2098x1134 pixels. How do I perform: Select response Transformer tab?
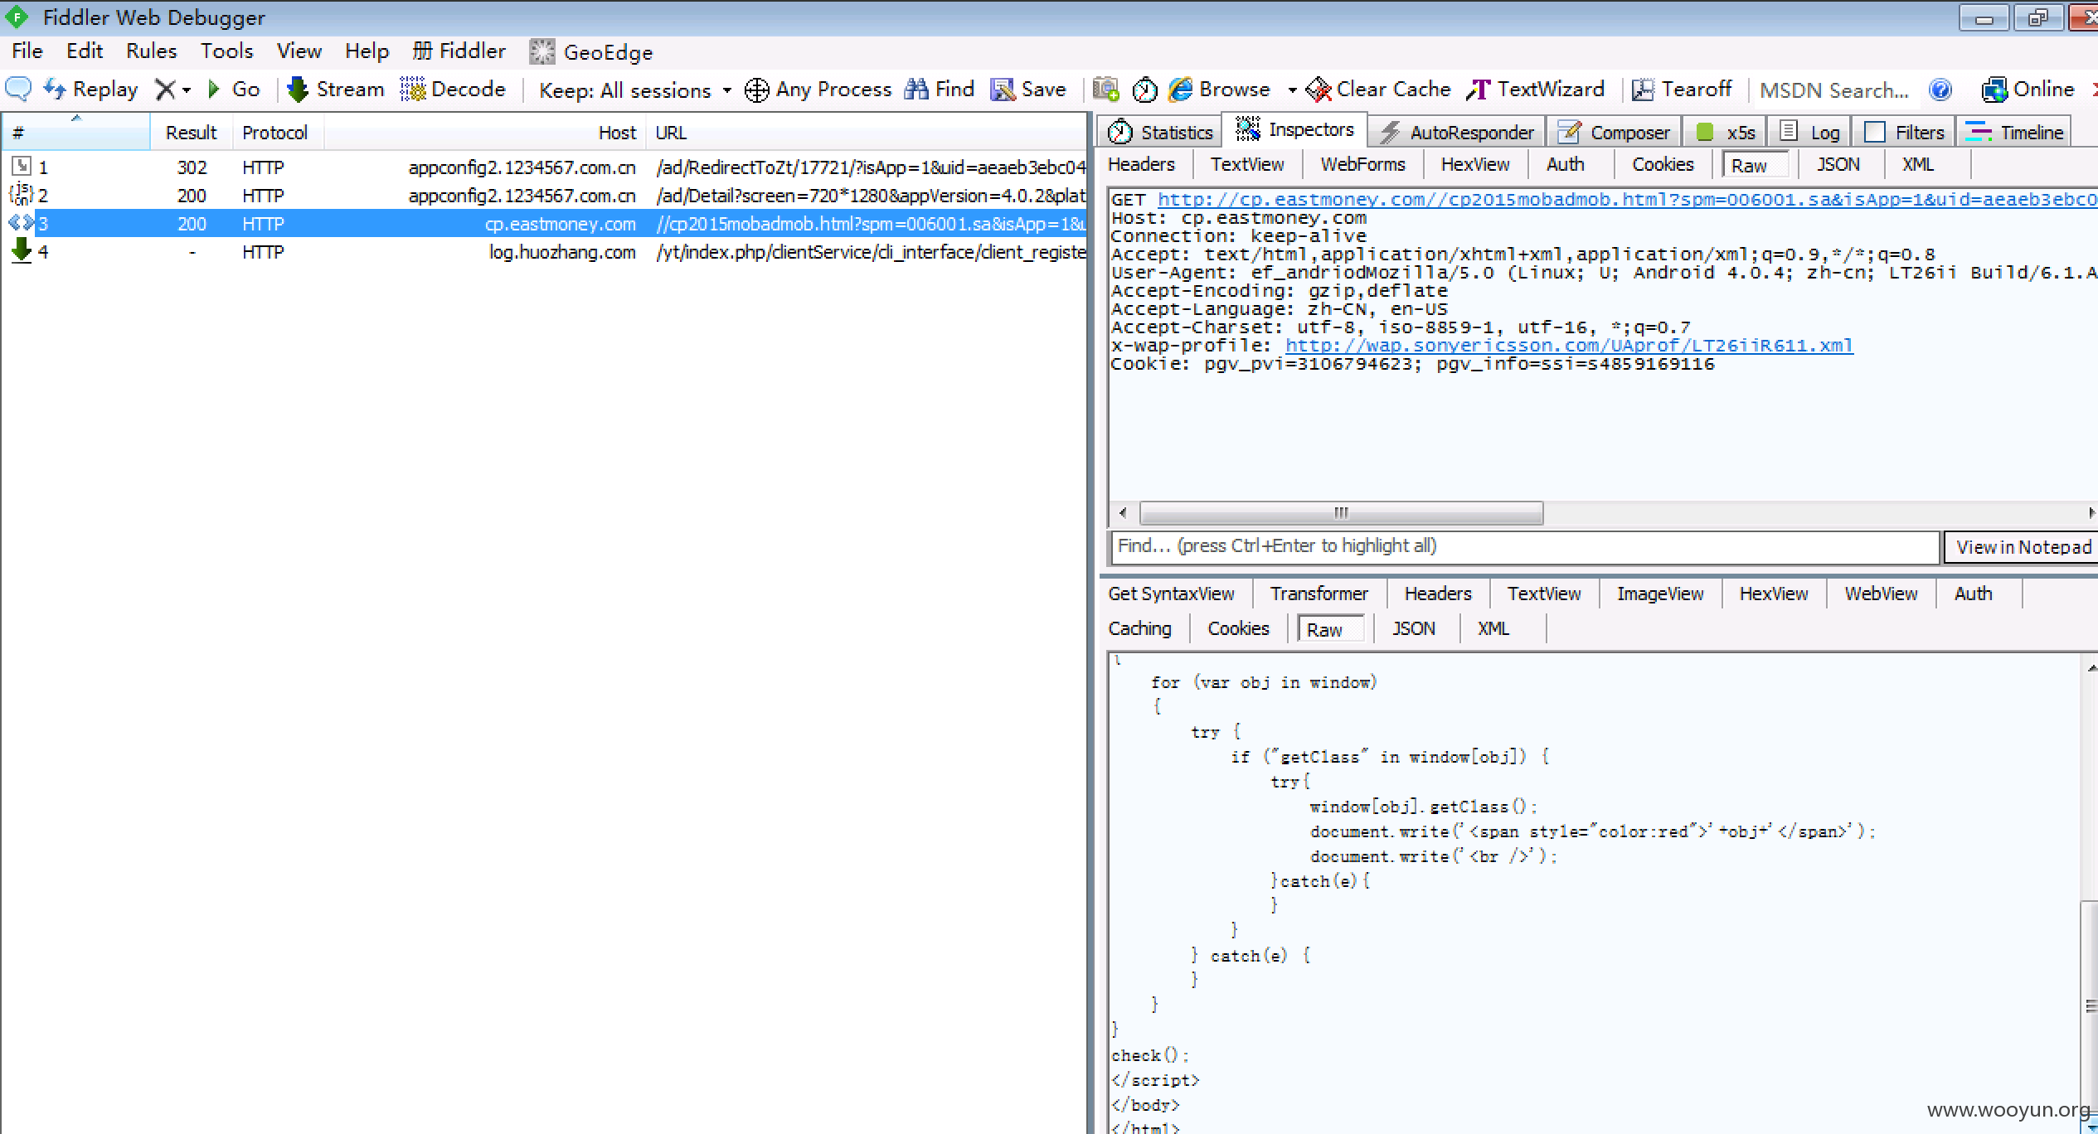tap(1319, 594)
